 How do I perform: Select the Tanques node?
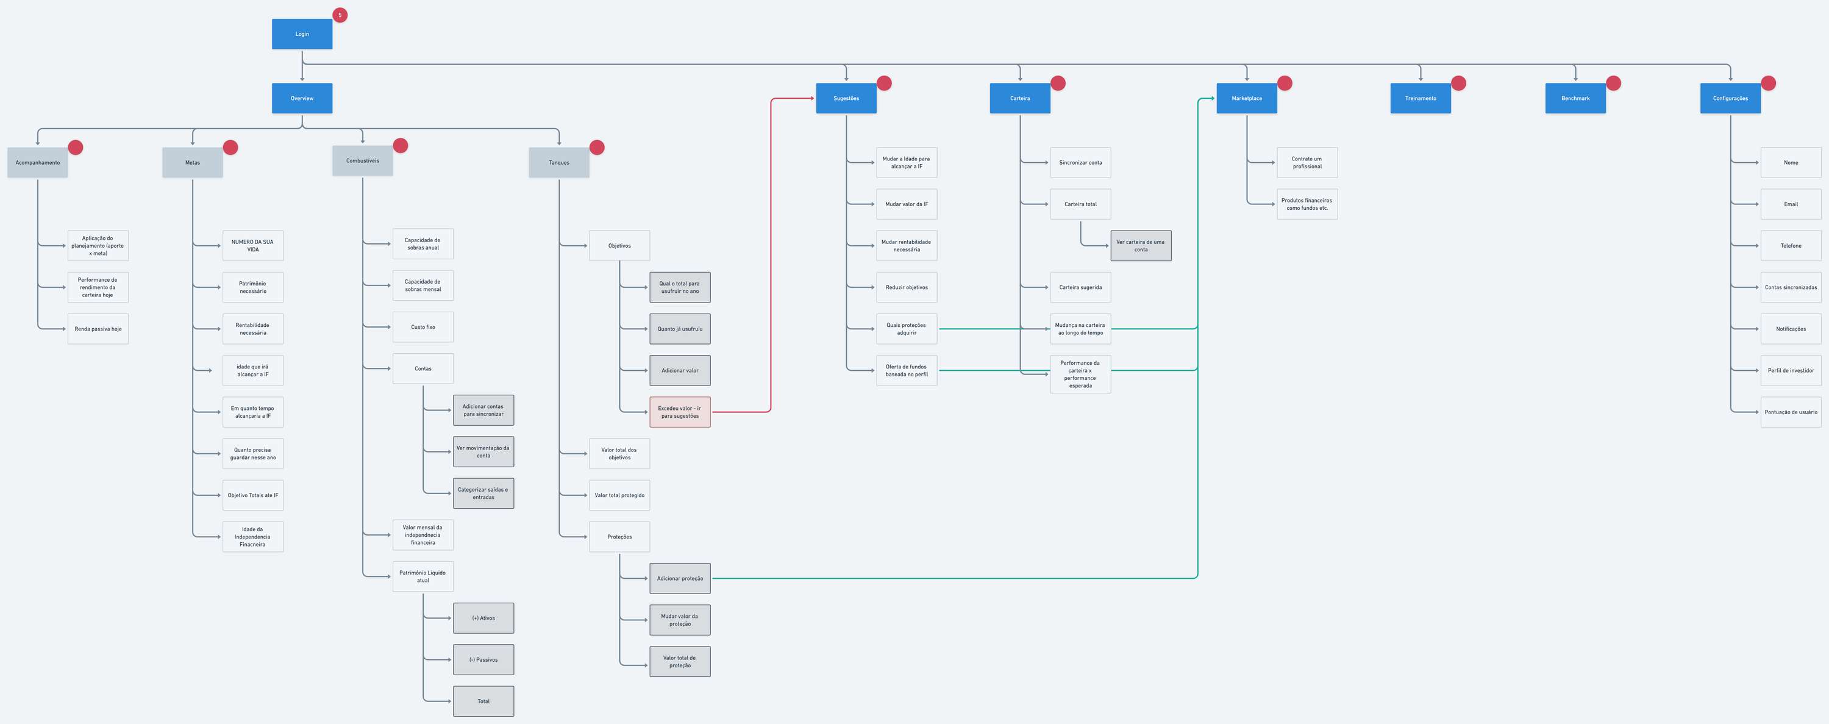coord(559,163)
